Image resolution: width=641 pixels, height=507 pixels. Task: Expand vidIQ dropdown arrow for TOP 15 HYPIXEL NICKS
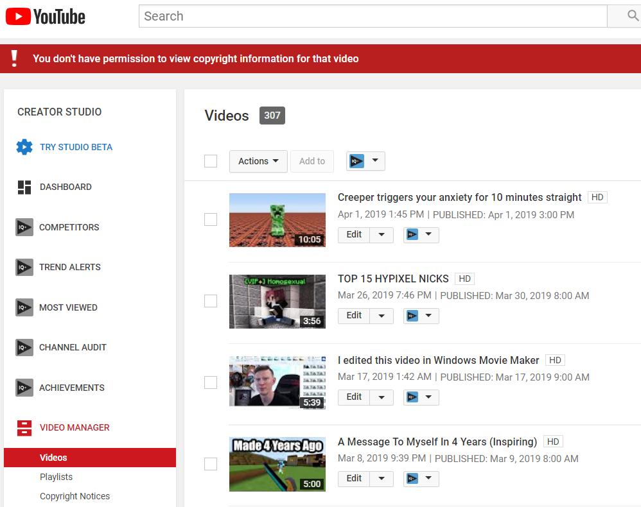coord(428,315)
